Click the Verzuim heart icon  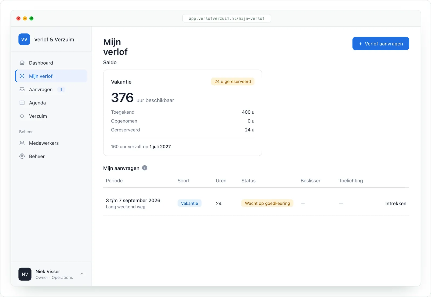point(22,116)
